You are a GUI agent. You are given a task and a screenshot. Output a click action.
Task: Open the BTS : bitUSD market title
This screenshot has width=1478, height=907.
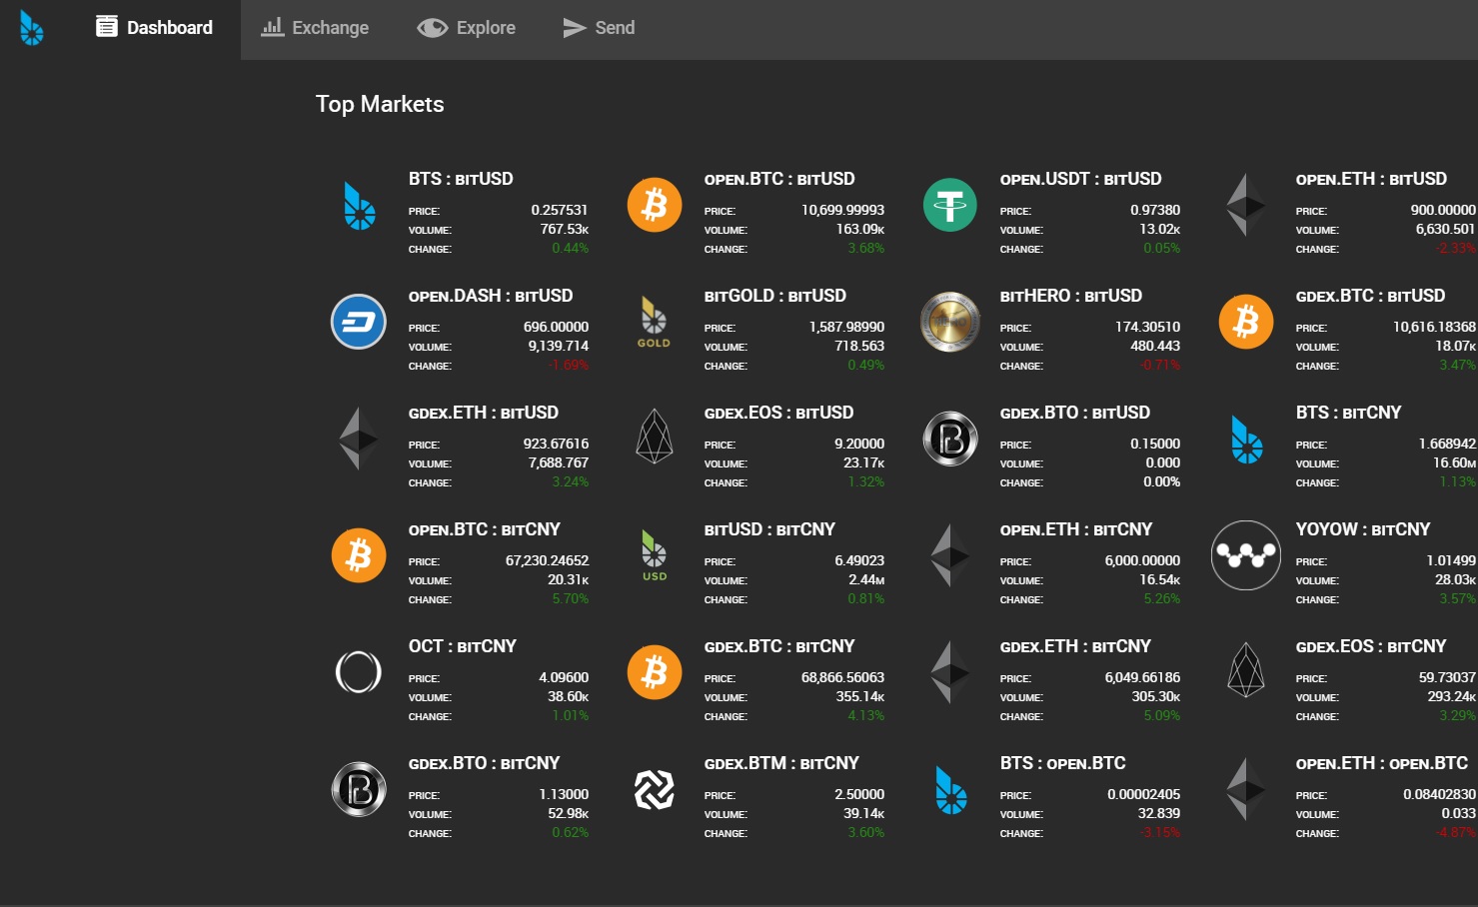coord(461,179)
